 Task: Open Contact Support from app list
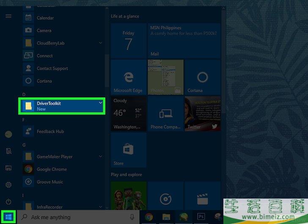[52, 69]
